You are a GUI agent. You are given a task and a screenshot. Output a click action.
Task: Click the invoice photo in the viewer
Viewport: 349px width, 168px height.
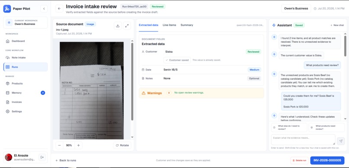92,91
